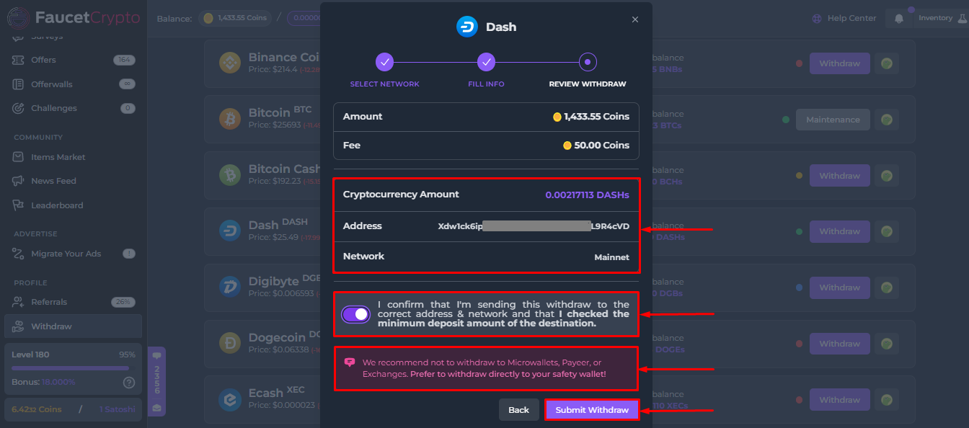The height and width of the screenshot is (428, 969).
Task: Click the Withdraw sidebar icon
Action: point(18,326)
